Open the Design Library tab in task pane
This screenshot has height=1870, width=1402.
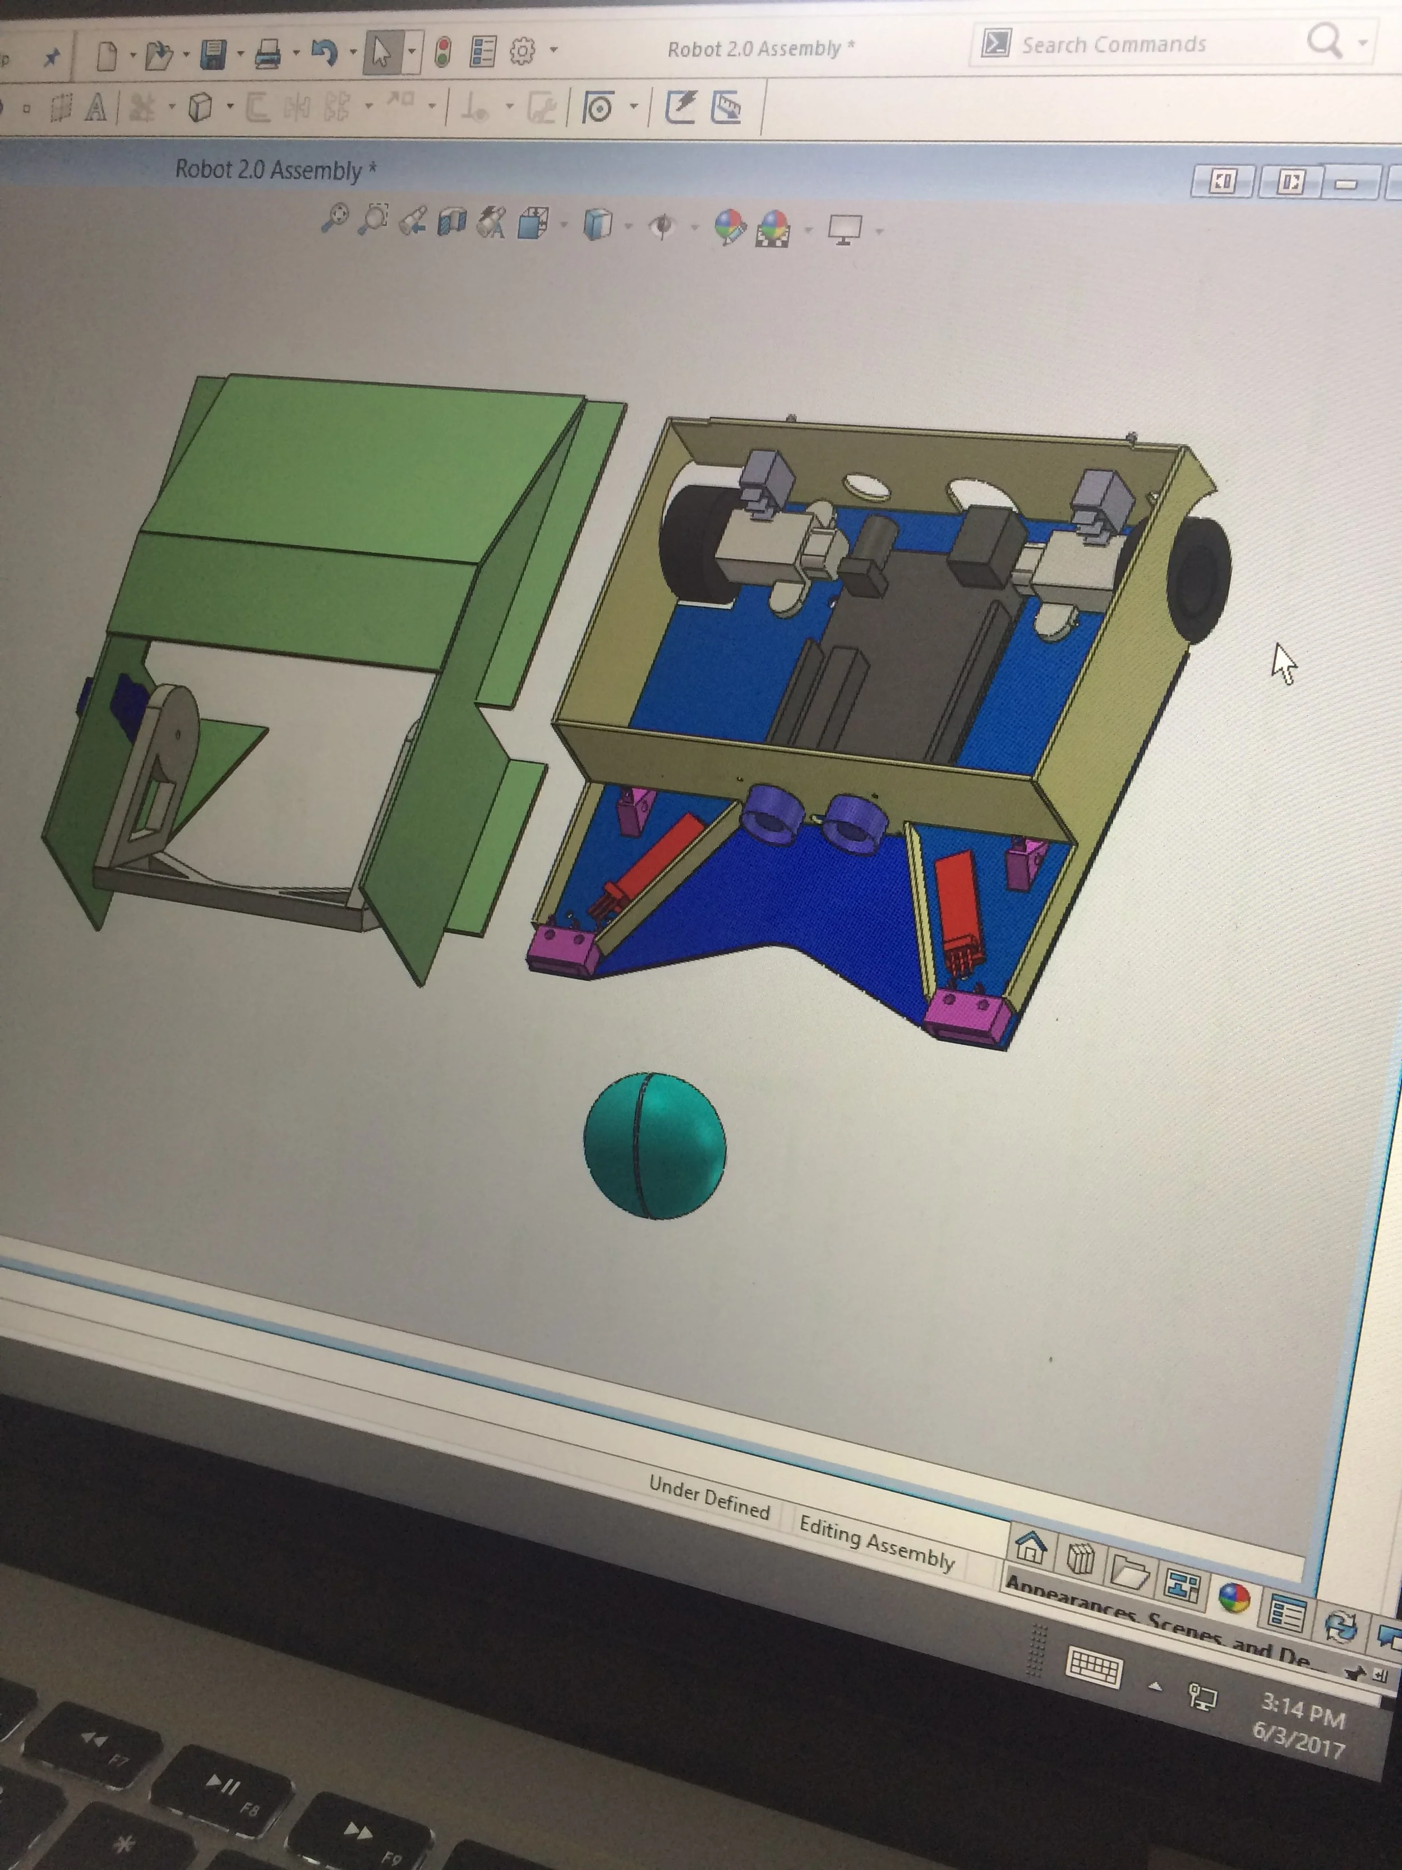pos(1081,1558)
